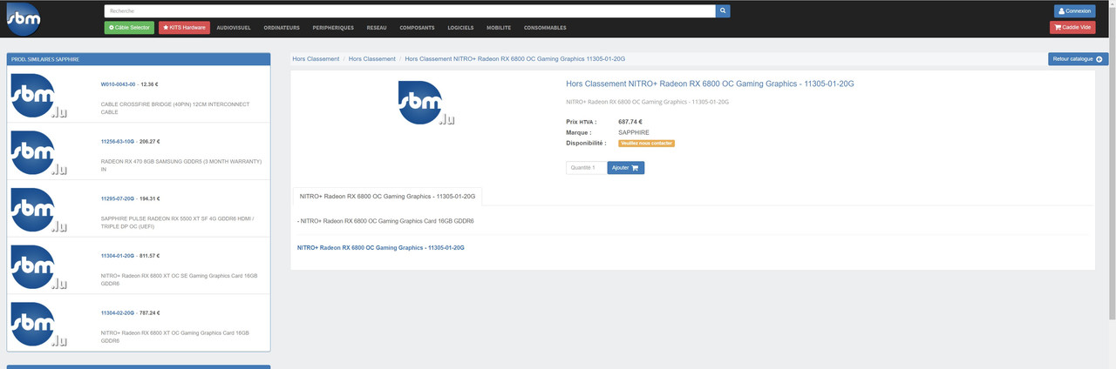The height and width of the screenshot is (369, 1116).
Task: Open similar product 11304-01-20G
Action: [x=118, y=256]
